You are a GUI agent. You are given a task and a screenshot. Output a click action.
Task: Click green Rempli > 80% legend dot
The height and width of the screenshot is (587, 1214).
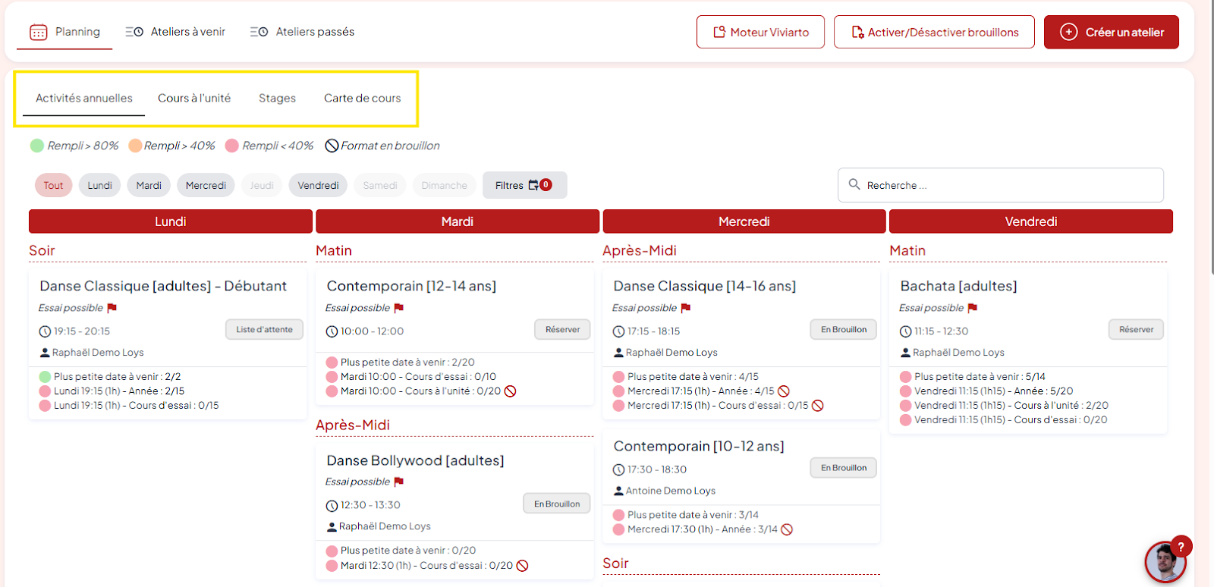[37, 146]
